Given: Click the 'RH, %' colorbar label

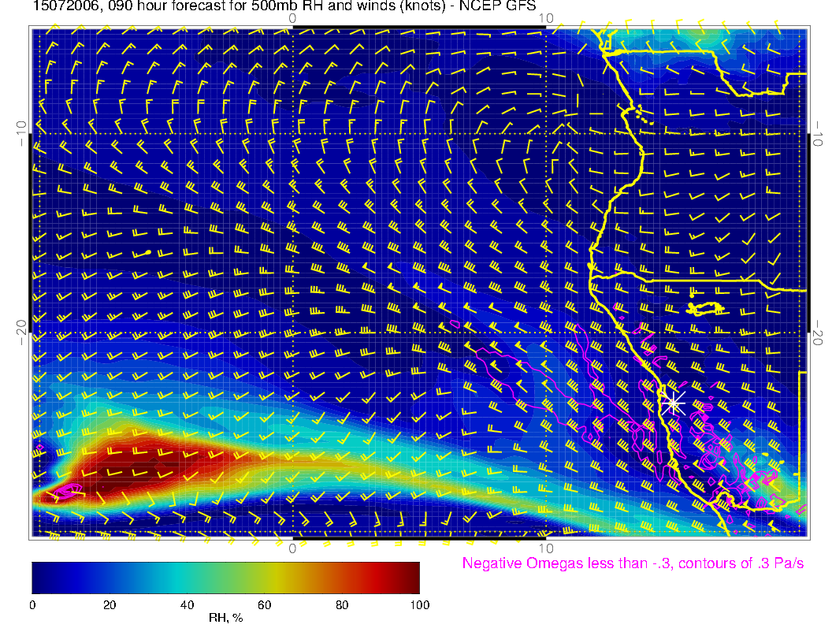Looking at the screenshot, I should [x=225, y=618].
